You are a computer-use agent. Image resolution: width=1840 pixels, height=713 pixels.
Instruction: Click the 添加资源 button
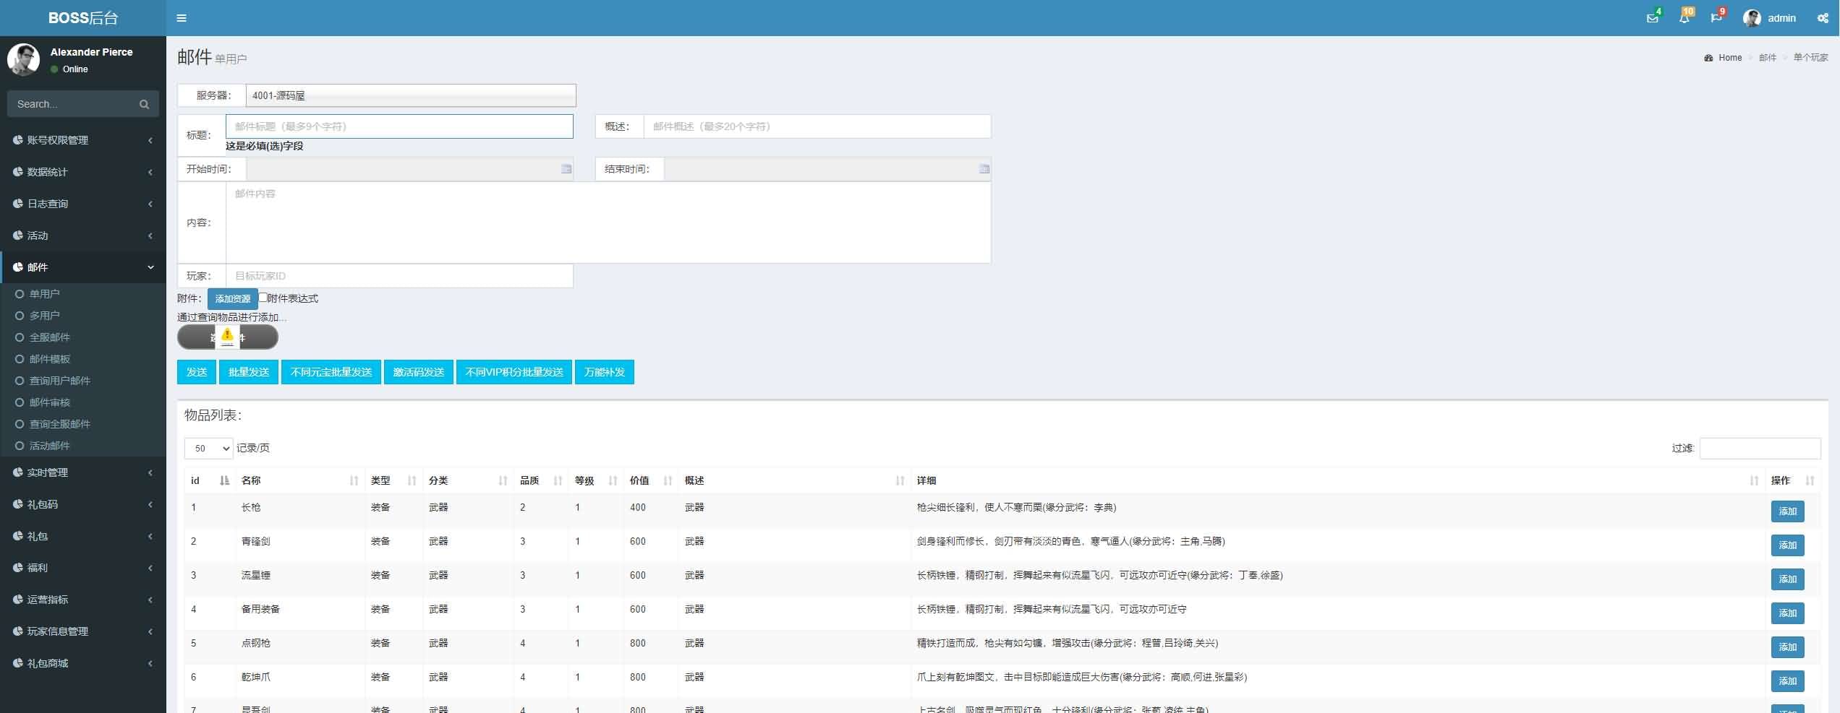coord(232,299)
